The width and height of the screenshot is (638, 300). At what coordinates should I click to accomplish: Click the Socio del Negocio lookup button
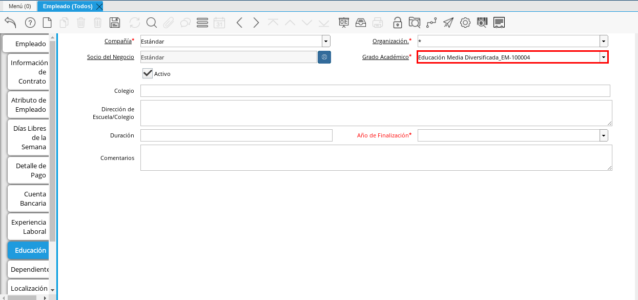[x=324, y=57]
